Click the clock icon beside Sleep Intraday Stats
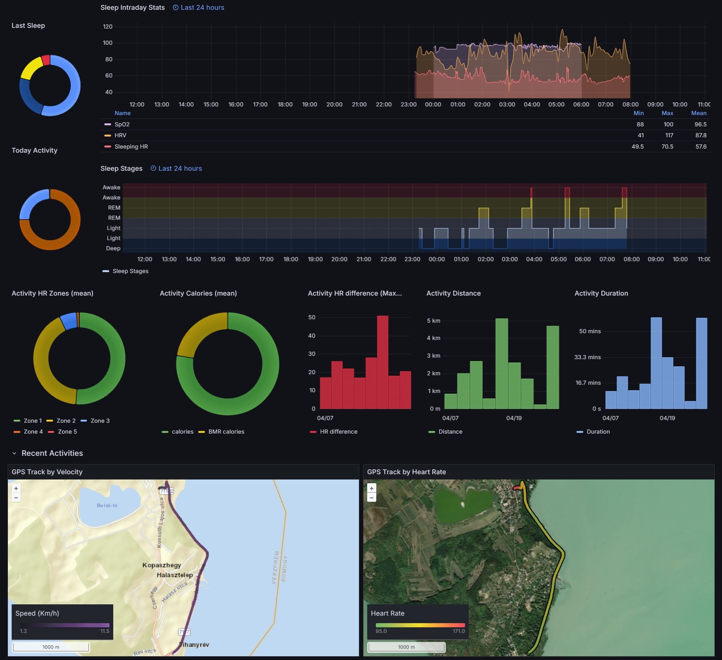Viewport: 722px width, 660px height. pyautogui.click(x=175, y=8)
